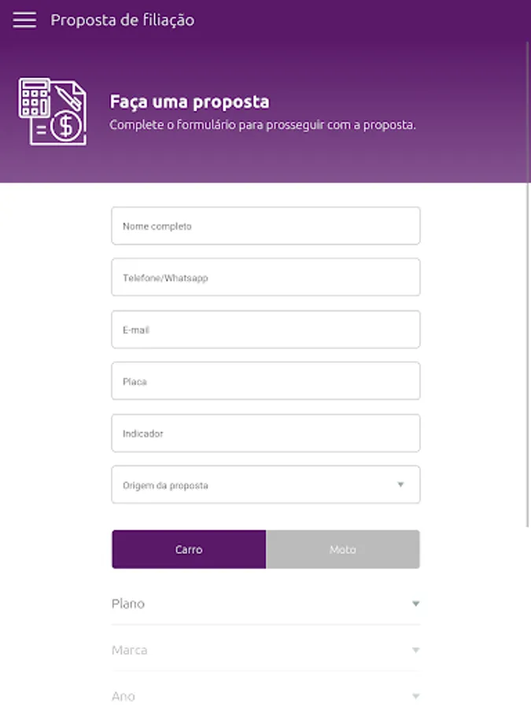The height and width of the screenshot is (708, 531).
Task: Focus the Telefone/Whatsapp field
Action: point(265,278)
